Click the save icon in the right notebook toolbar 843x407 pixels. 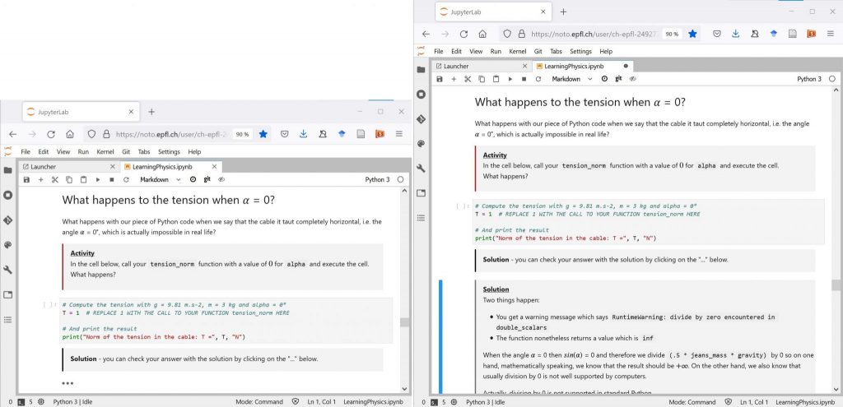[440, 79]
